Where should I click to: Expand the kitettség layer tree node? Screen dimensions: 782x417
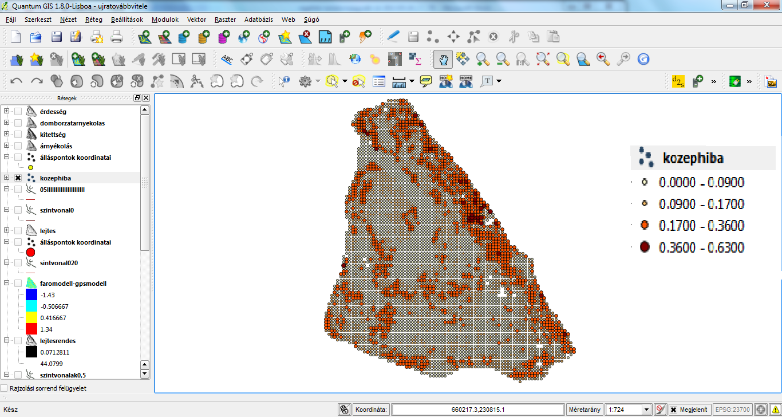pyautogui.click(x=6, y=135)
